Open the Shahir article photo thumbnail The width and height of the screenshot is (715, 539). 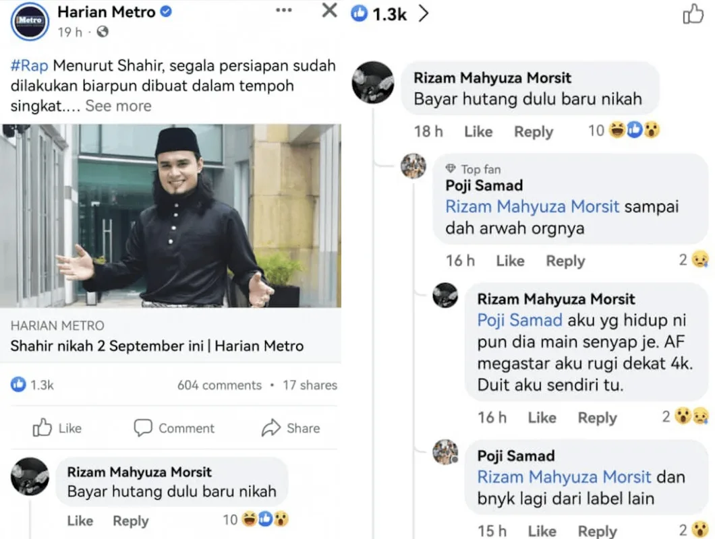(171, 216)
